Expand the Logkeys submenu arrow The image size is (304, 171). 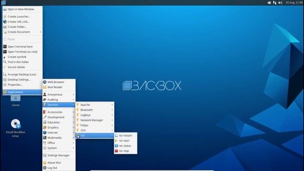(x=112, y=115)
